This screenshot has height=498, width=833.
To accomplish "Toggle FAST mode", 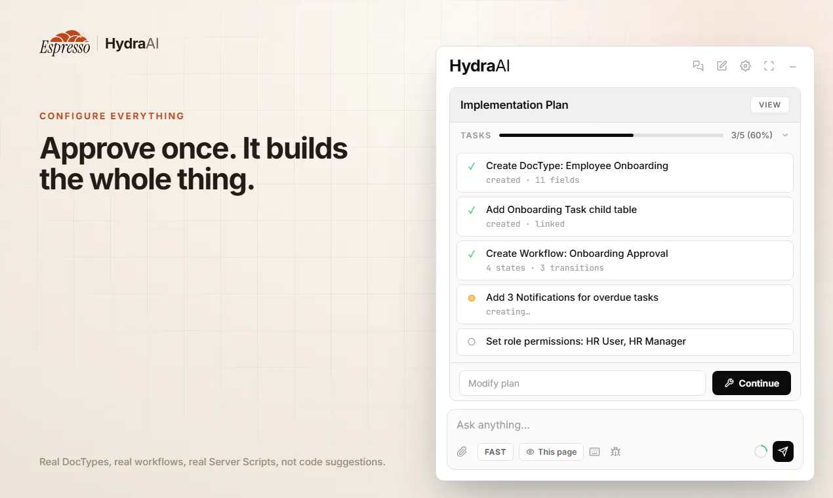I will pos(495,451).
